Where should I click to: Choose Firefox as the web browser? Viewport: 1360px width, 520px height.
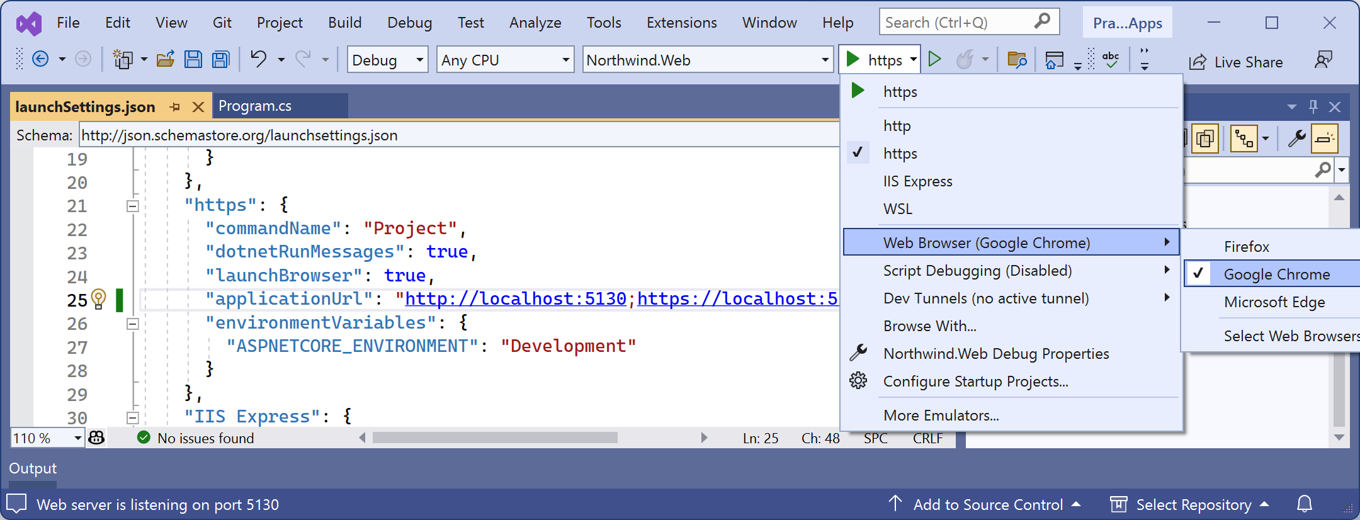(1272, 246)
